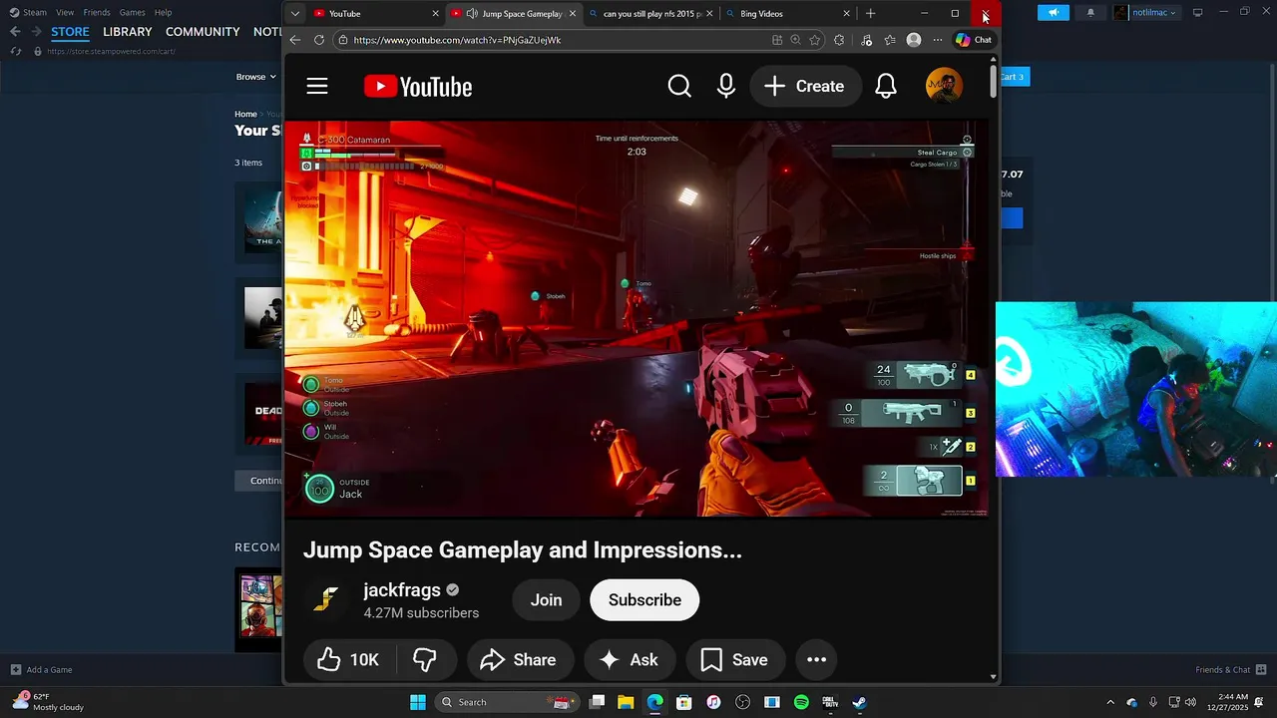Open the View menu in Steam
Image resolution: width=1277 pixels, height=718 pixels.
[65, 12]
